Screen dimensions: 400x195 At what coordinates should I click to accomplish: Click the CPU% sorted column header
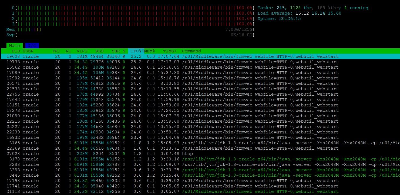pyautogui.click(x=136, y=51)
